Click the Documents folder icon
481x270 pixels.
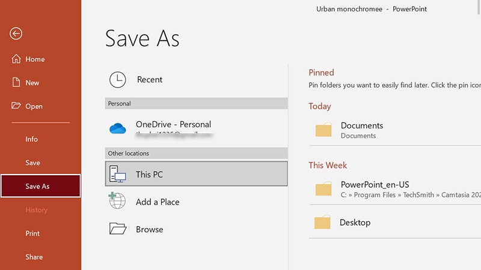(323, 130)
